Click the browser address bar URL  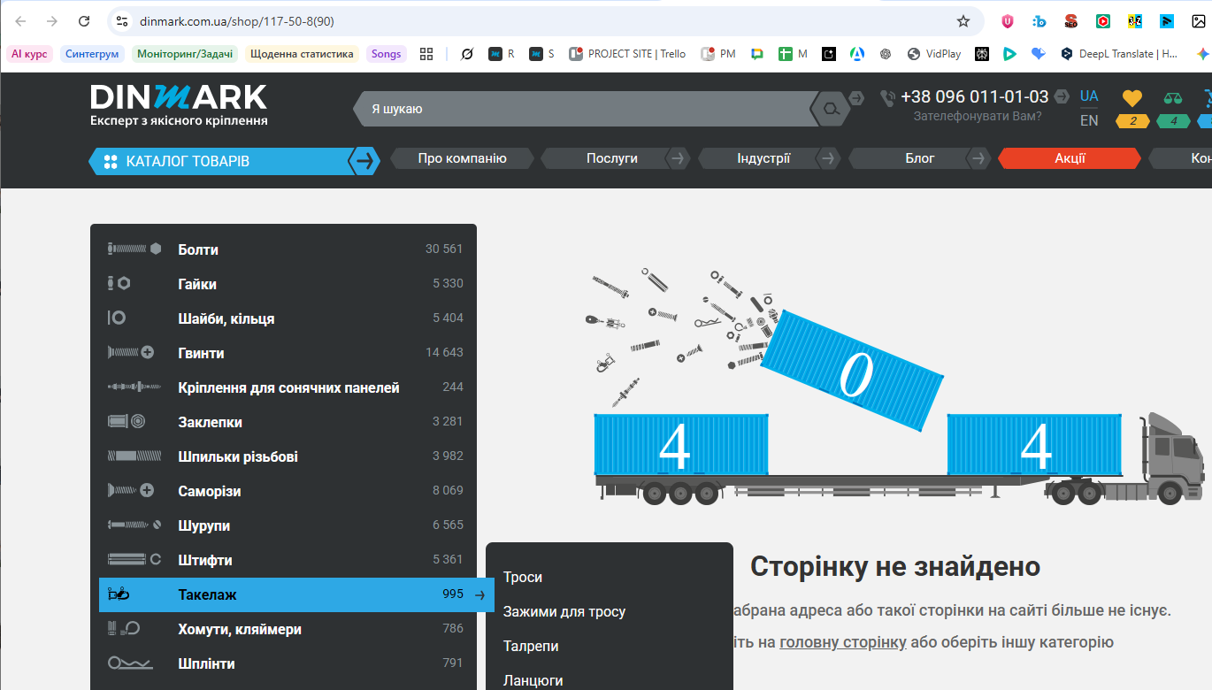(x=237, y=21)
